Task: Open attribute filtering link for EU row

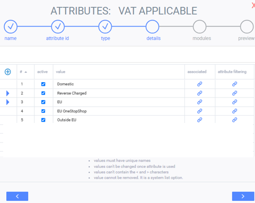Action: click(234, 102)
